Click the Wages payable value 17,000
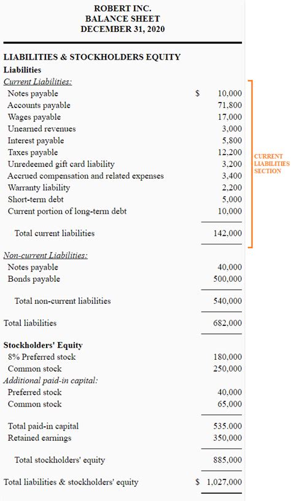 (230, 117)
